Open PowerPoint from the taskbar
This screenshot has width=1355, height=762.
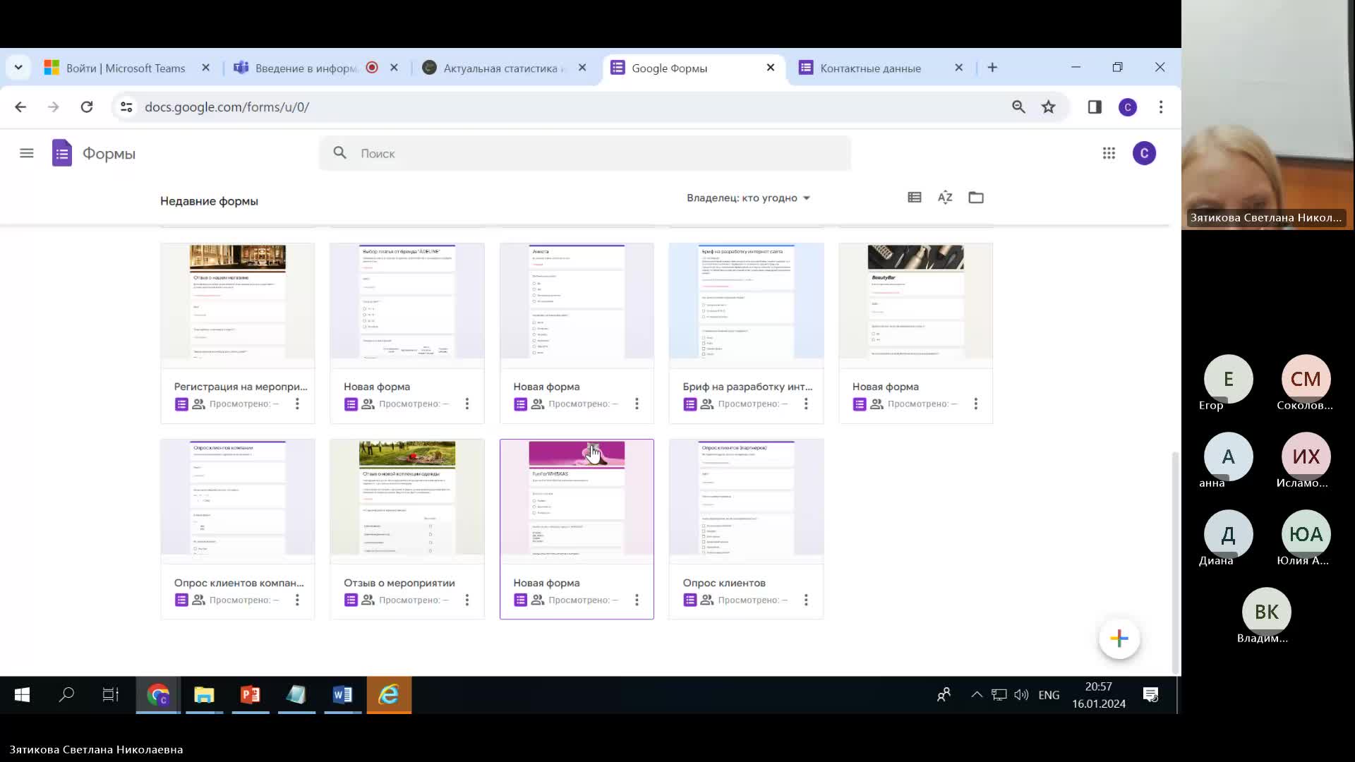coord(251,695)
